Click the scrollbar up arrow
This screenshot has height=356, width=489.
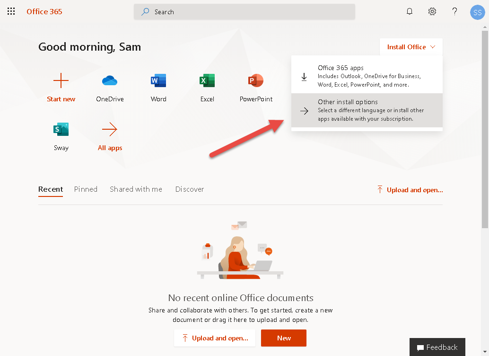pos(485,27)
